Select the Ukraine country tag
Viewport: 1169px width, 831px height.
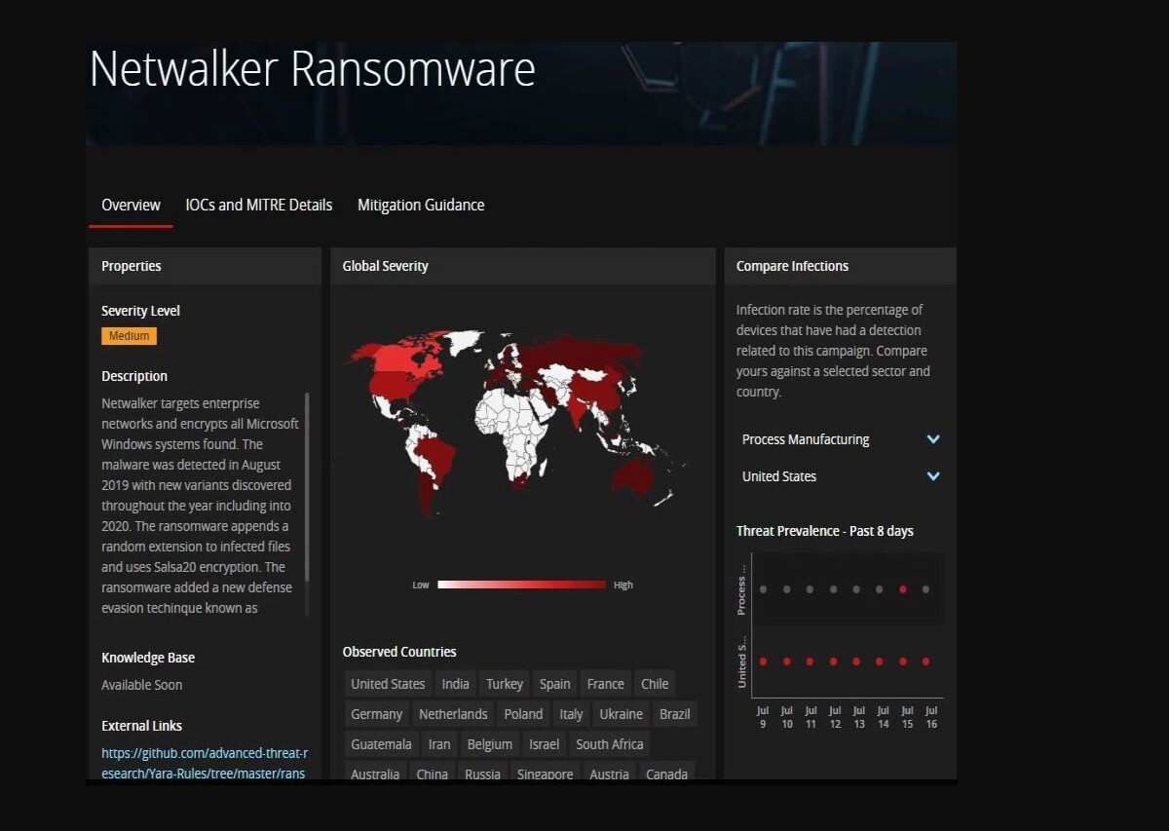[621, 714]
